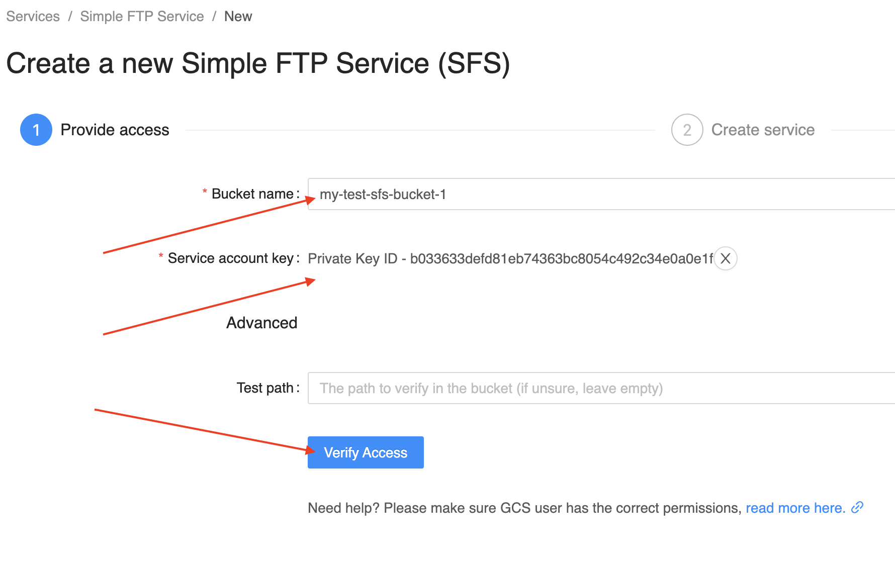Screen dimensions: 895x562
Task: Expand the Advanced section
Action: pos(261,323)
